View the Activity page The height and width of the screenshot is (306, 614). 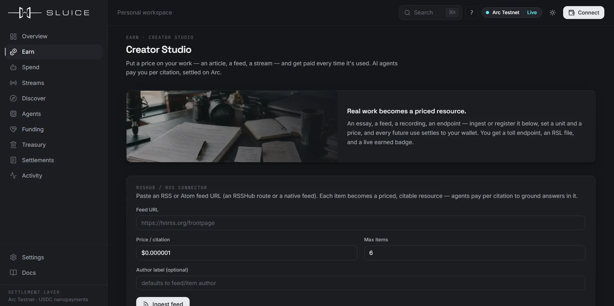pyautogui.click(x=54, y=176)
